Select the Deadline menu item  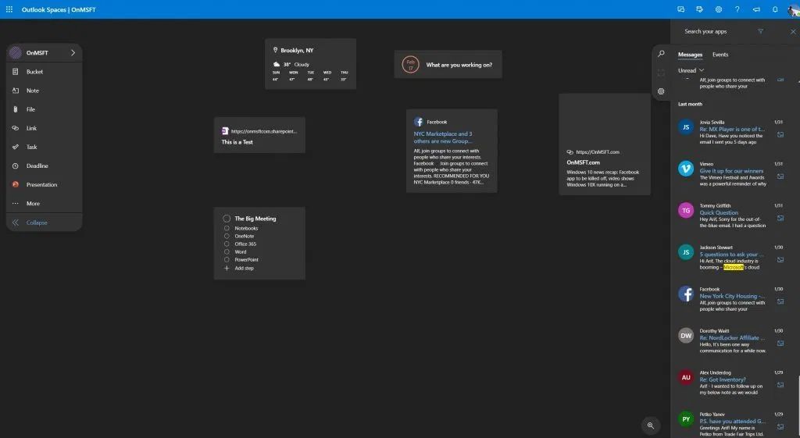(37, 166)
